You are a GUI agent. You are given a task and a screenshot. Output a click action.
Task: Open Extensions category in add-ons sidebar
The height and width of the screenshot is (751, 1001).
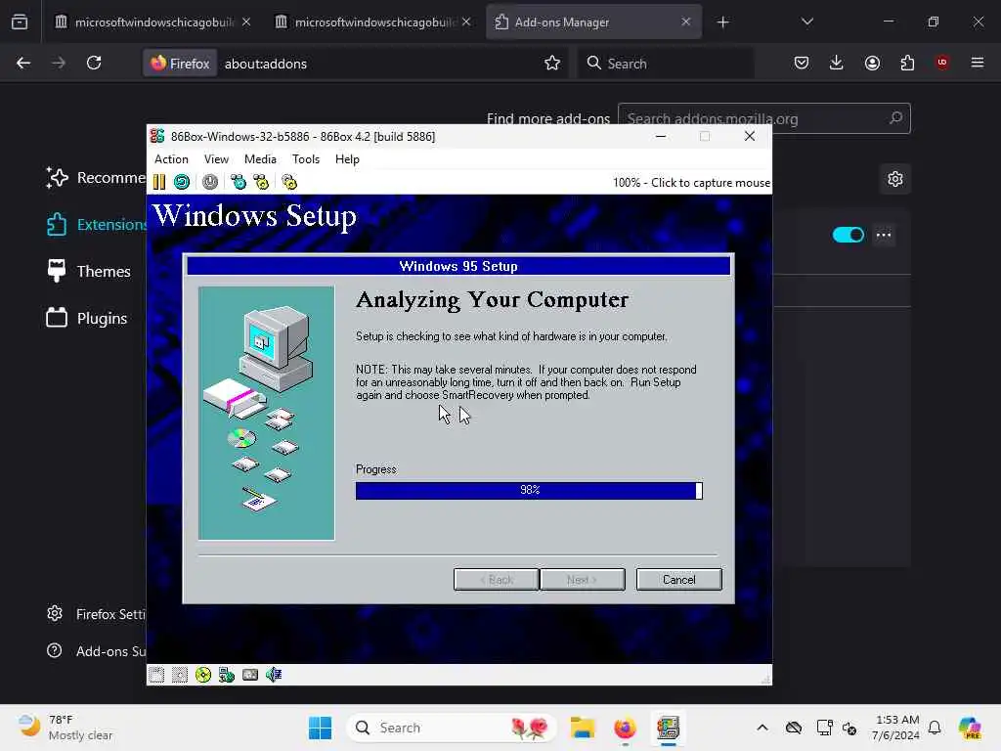pos(96,224)
